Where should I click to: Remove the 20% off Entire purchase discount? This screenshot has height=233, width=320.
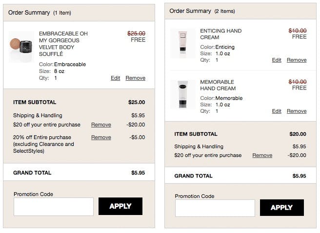tap(101, 137)
